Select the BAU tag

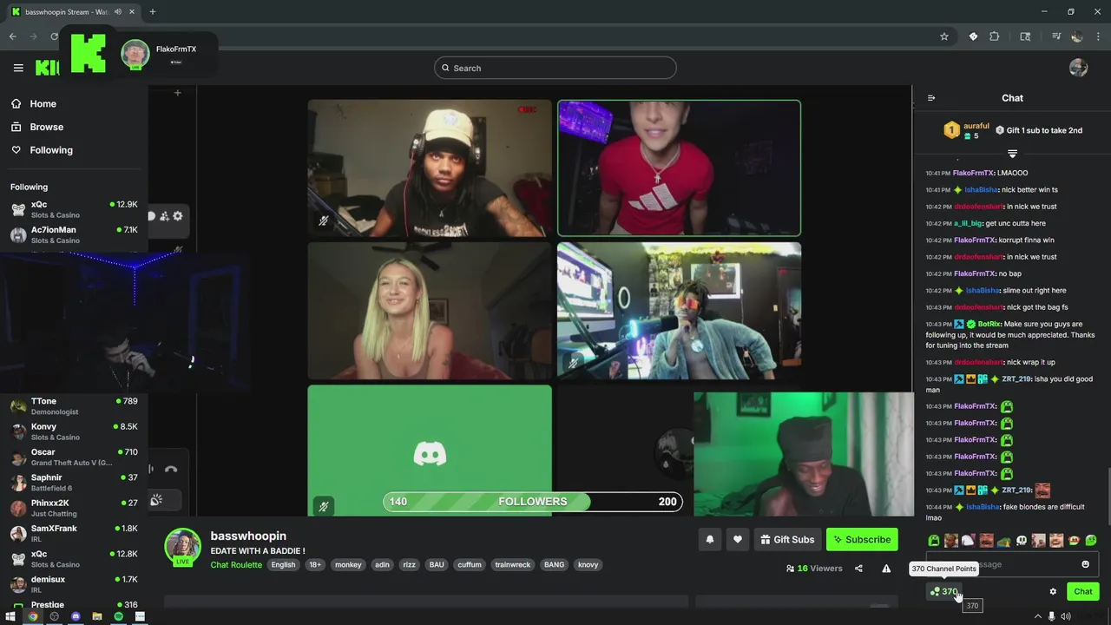[437, 565]
